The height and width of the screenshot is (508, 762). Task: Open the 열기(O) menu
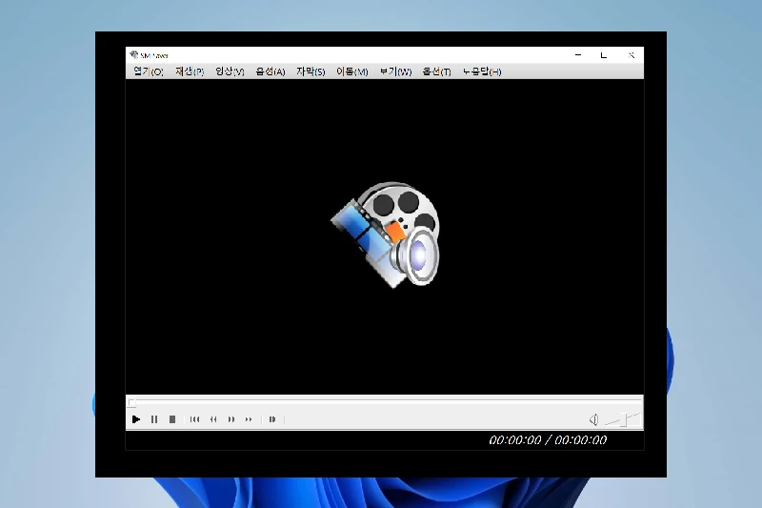click(x=149, y=71)
